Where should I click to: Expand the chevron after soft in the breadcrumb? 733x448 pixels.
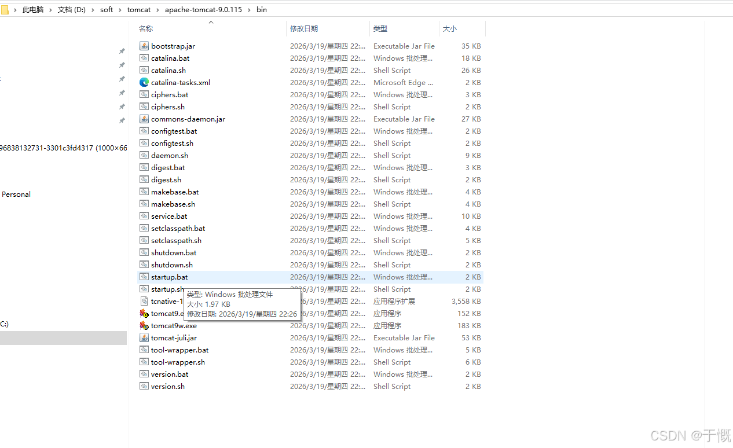point(120,10)
